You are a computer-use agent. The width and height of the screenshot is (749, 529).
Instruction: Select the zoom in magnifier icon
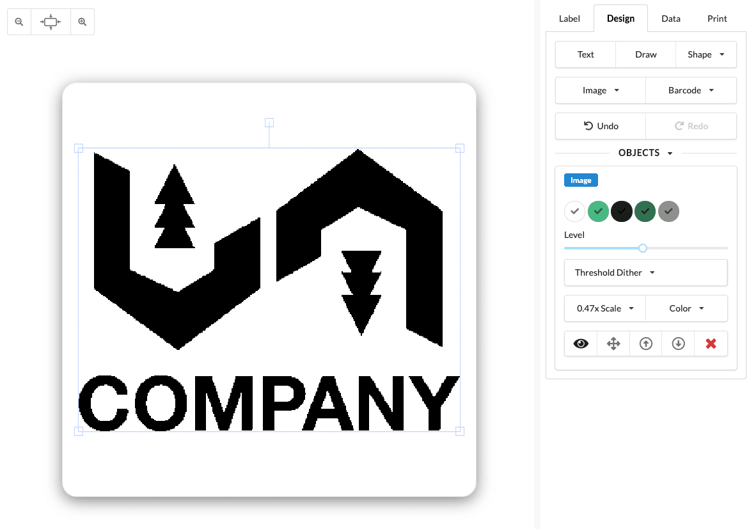82,21
